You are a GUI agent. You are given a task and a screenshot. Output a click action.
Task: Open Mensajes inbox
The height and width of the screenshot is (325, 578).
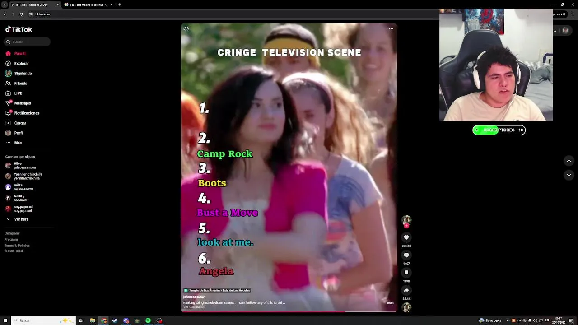pyautogui.click(x=18, y=103)
